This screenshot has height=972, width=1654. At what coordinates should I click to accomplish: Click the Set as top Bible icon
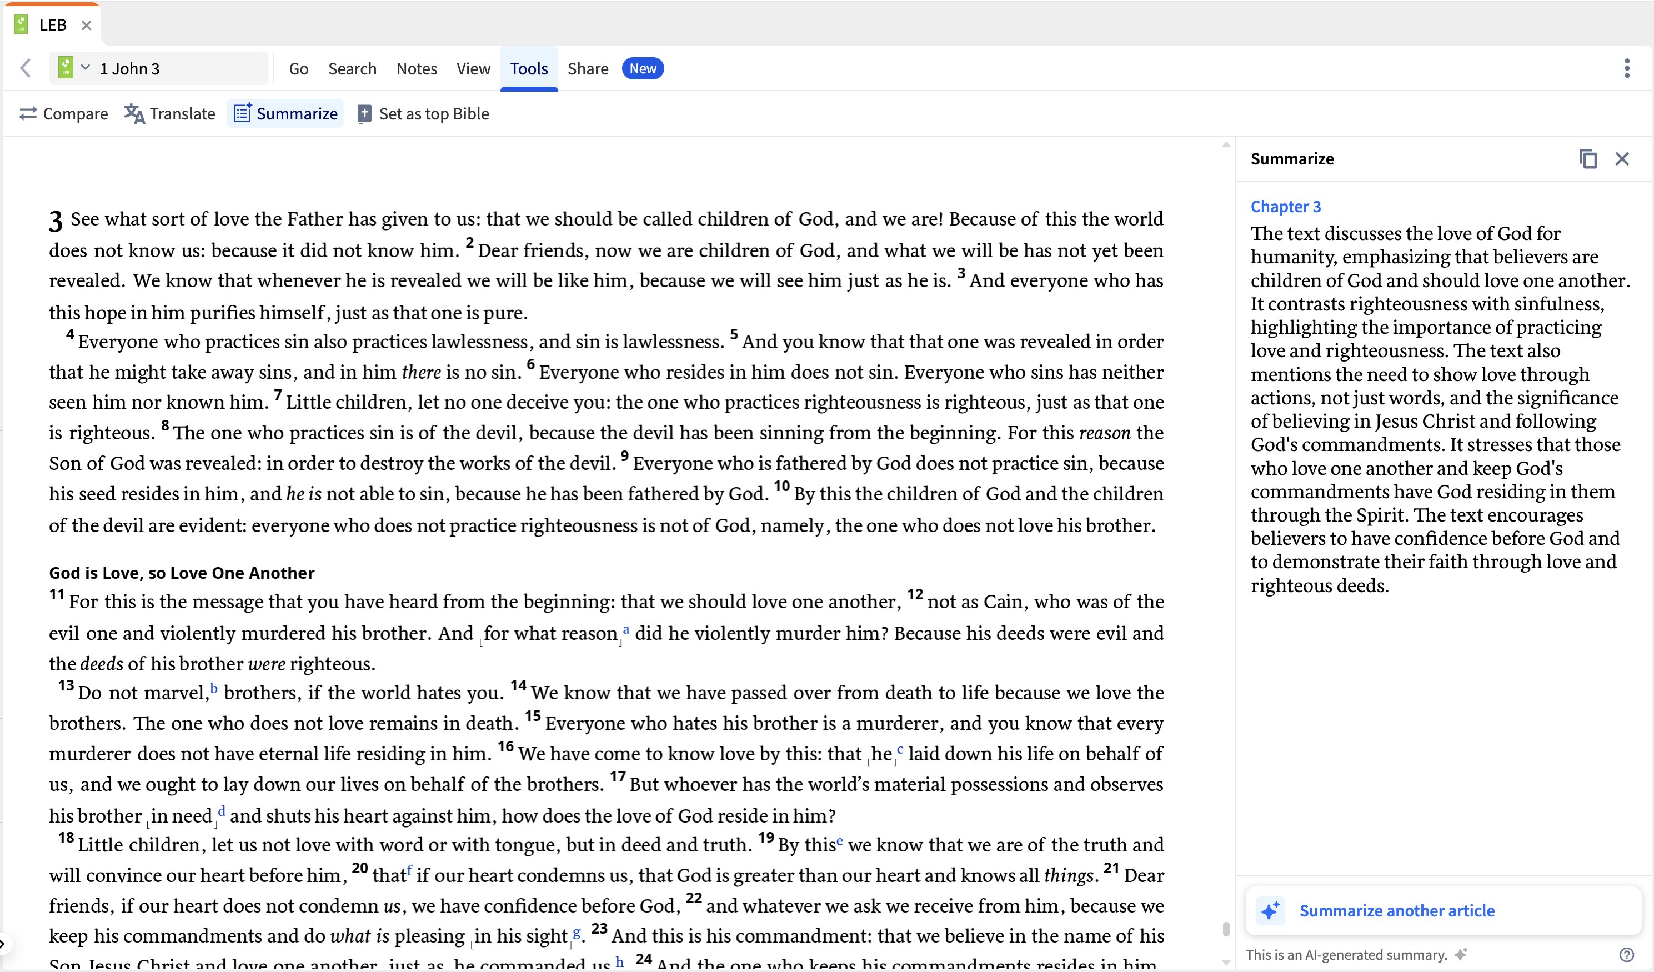click(364, 114)
